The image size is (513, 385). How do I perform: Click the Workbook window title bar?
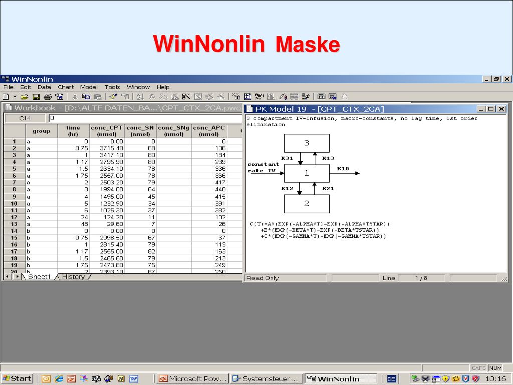[123, 108]
